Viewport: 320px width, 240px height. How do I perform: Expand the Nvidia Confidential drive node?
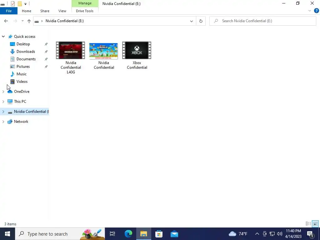[3, 112]
